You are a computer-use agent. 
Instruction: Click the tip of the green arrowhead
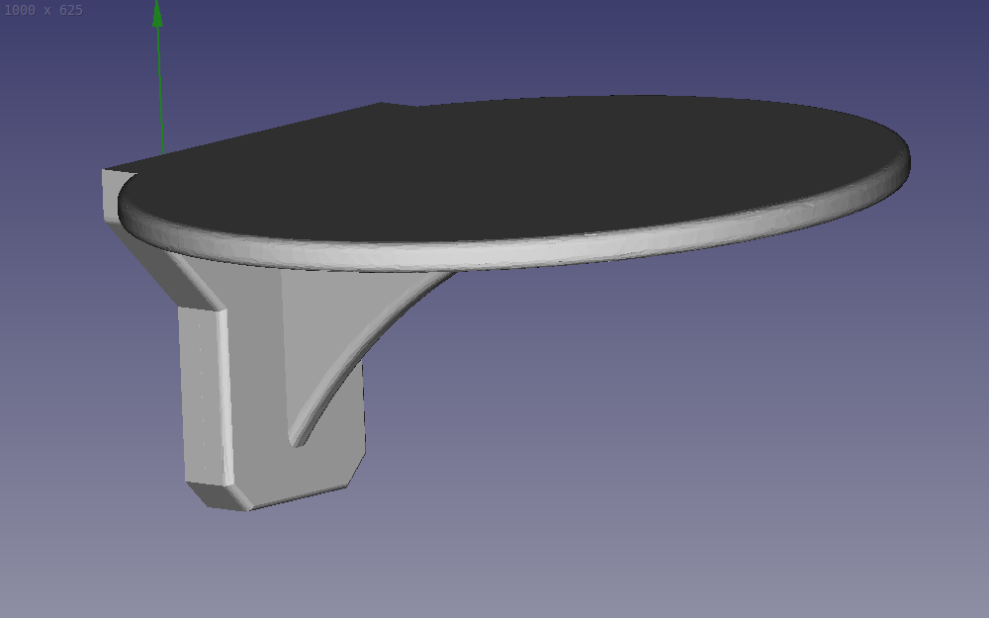[x=157, y=5]
